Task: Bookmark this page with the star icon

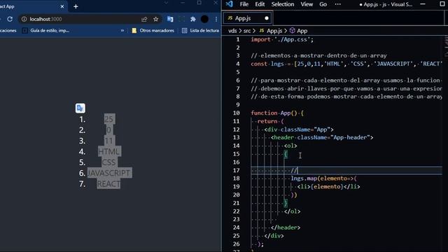Action: point(155,19)
